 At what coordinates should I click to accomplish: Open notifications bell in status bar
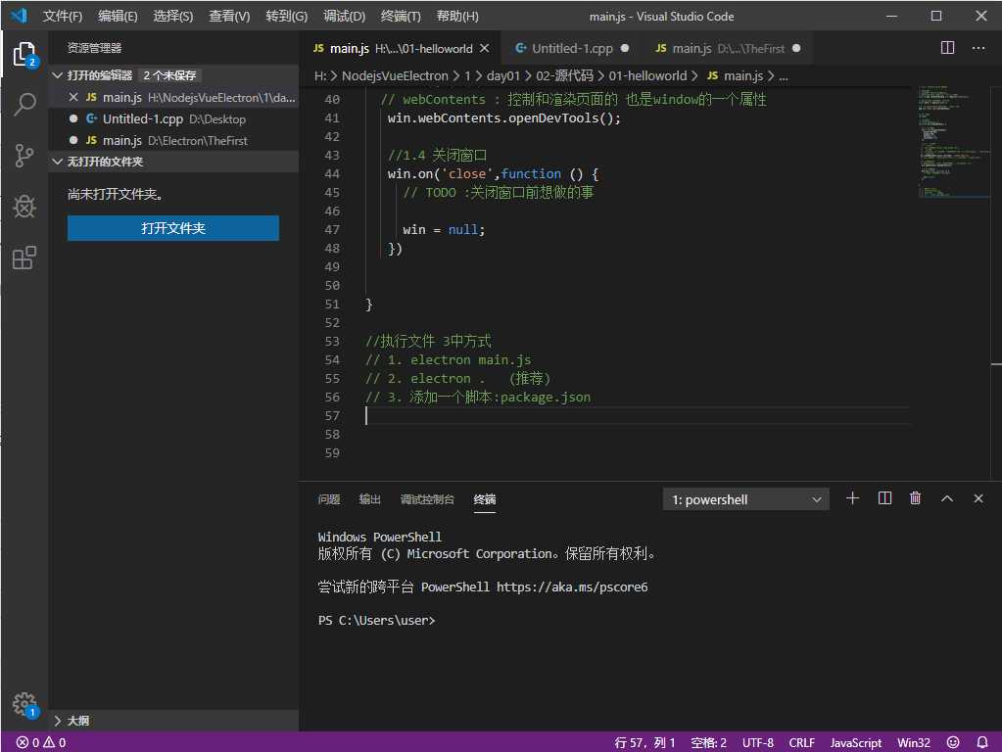click(x=981, y=742)
